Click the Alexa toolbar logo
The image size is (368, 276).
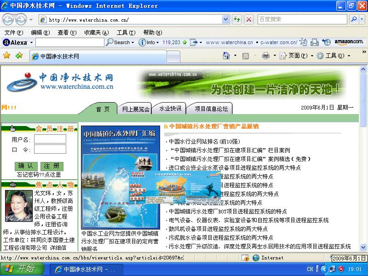click(x=15, y=42)
